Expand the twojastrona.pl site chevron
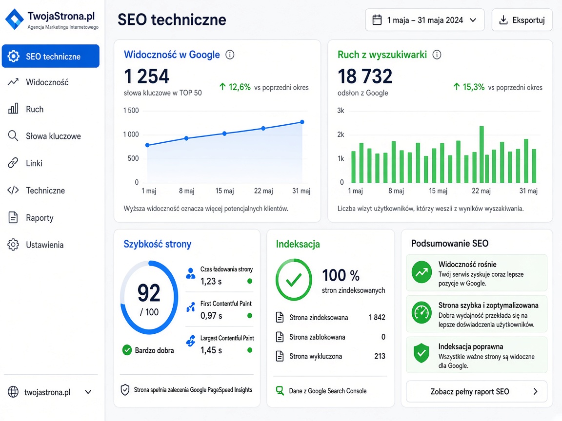 click(x=88, y=392)
